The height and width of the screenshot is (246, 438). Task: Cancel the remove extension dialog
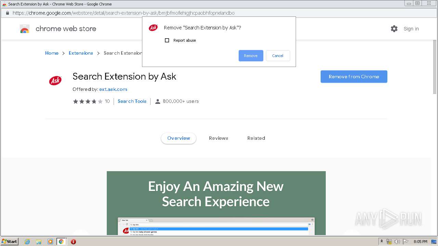click(278, 56)
